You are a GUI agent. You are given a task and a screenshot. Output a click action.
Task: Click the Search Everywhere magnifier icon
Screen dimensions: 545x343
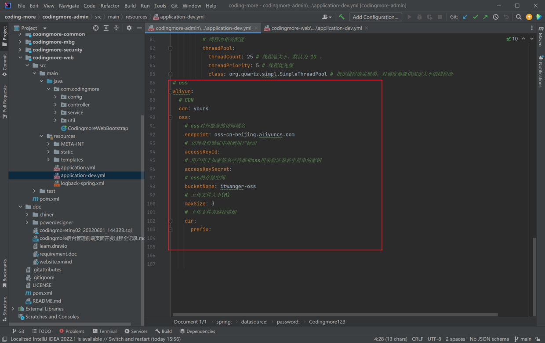tap(519, 17)
